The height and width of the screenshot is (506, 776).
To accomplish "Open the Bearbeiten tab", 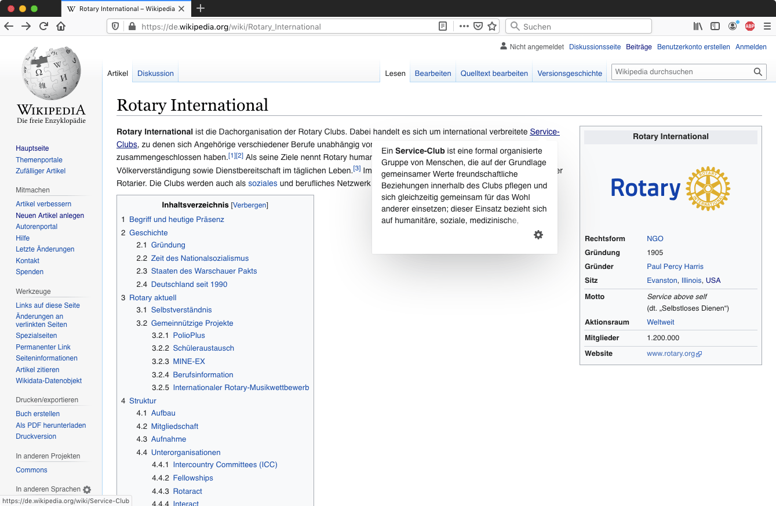I will point(433,74).
